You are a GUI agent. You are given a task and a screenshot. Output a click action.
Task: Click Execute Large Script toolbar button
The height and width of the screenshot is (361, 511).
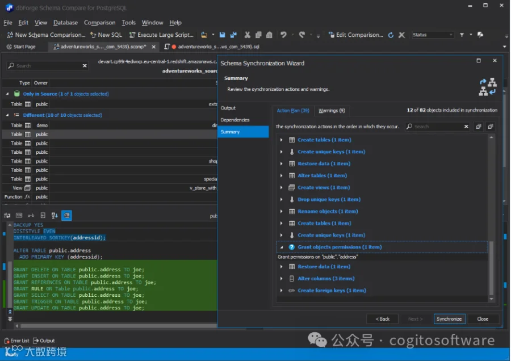[x=161, y=35]
